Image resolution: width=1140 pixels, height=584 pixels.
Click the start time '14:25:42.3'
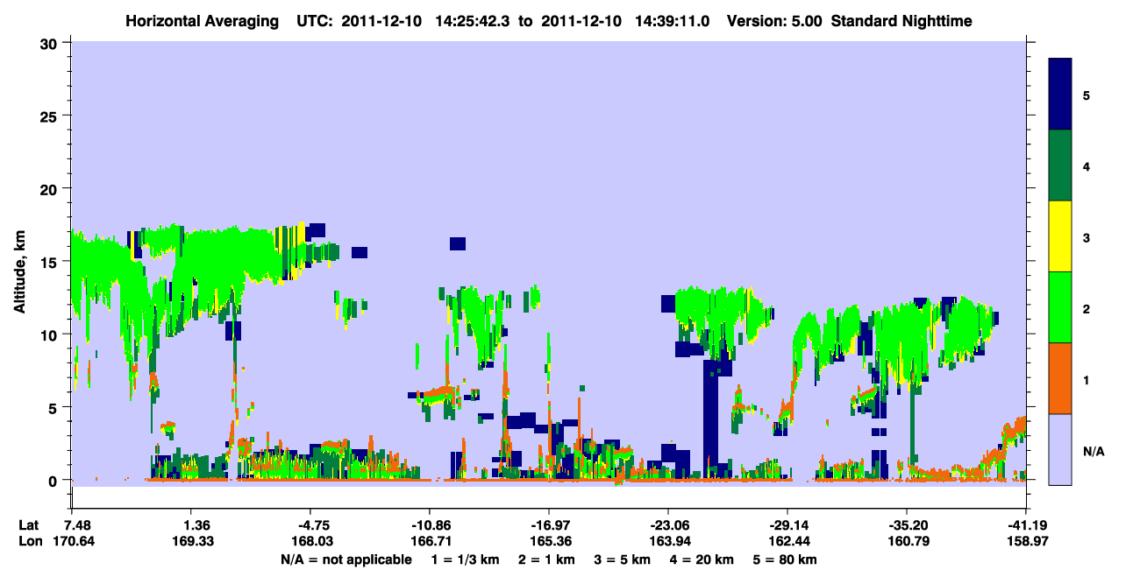(x=473, y=20)
